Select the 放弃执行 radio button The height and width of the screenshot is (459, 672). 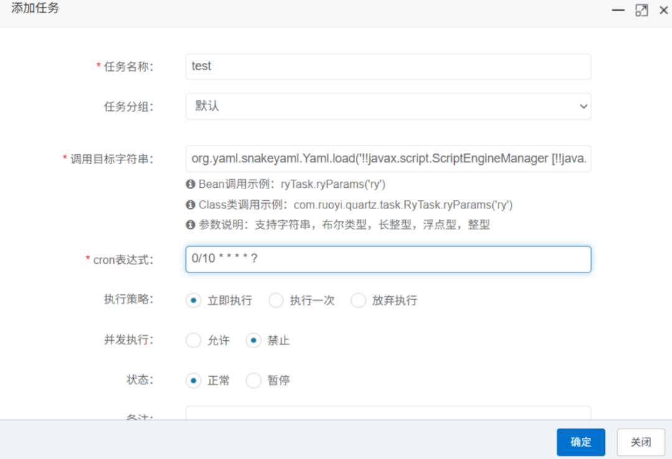pos(358,300)
